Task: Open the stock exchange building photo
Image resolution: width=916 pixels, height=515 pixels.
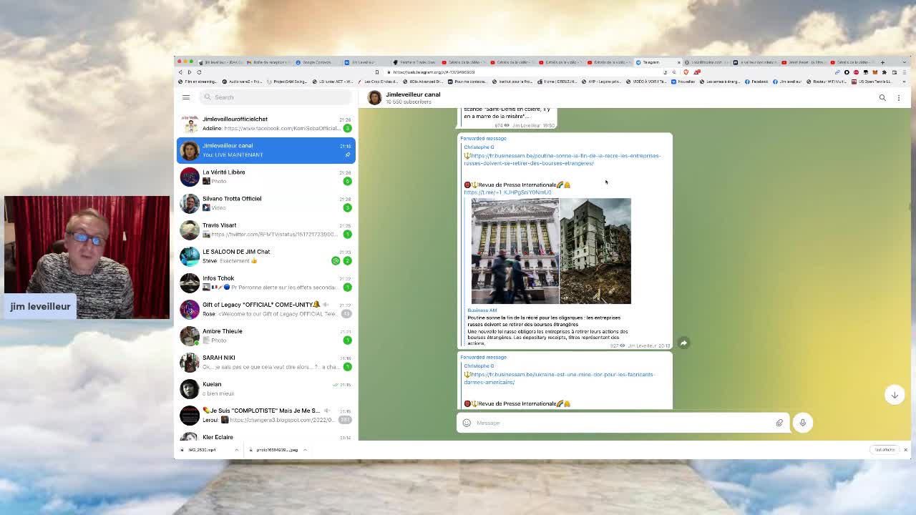Action: (x=515, y=251)
